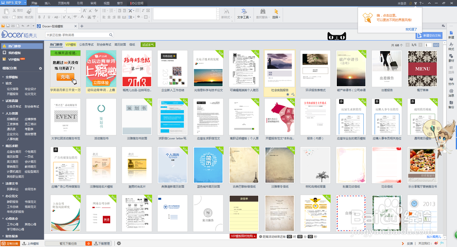Click 我知道了 in the skin popup
Screen dimensions: 457x247
(x=411, y=29)
